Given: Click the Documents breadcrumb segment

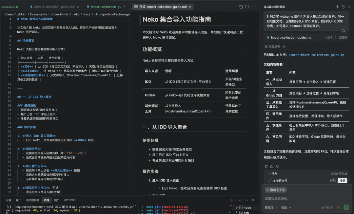Looking at the screenshot, I should point(38,14).
